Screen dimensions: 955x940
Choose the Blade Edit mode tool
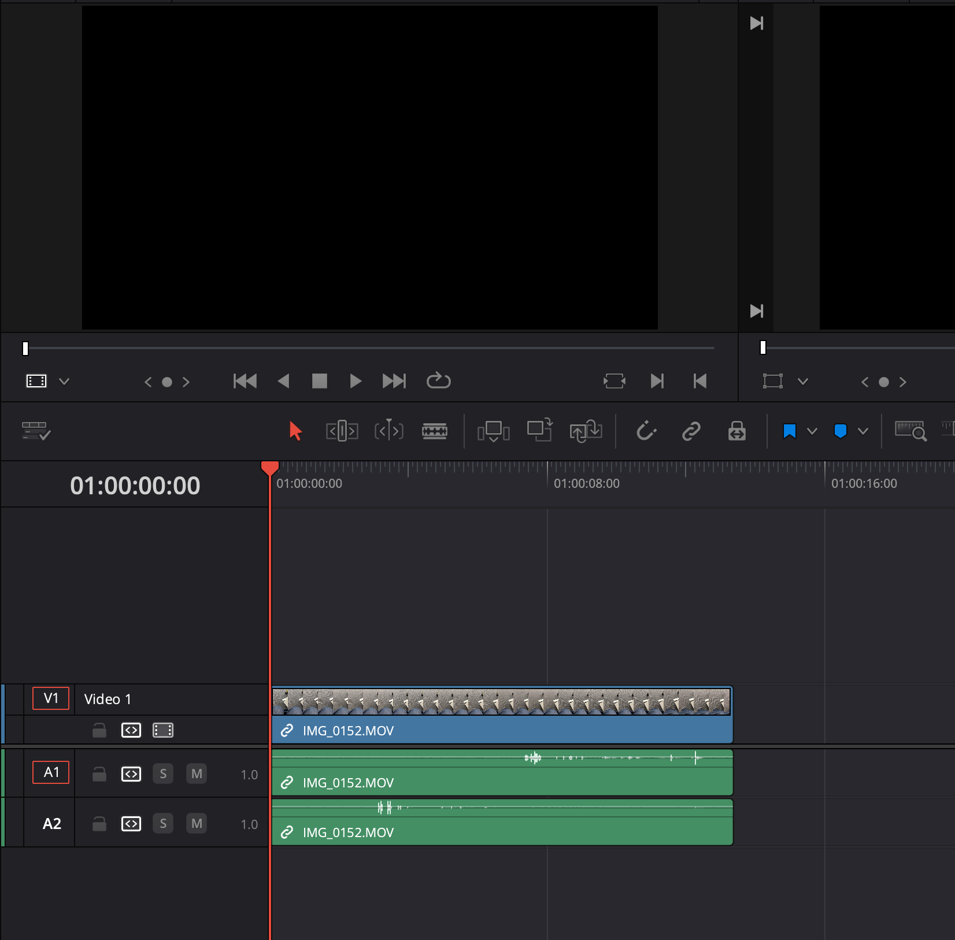(x=434, y=431)
